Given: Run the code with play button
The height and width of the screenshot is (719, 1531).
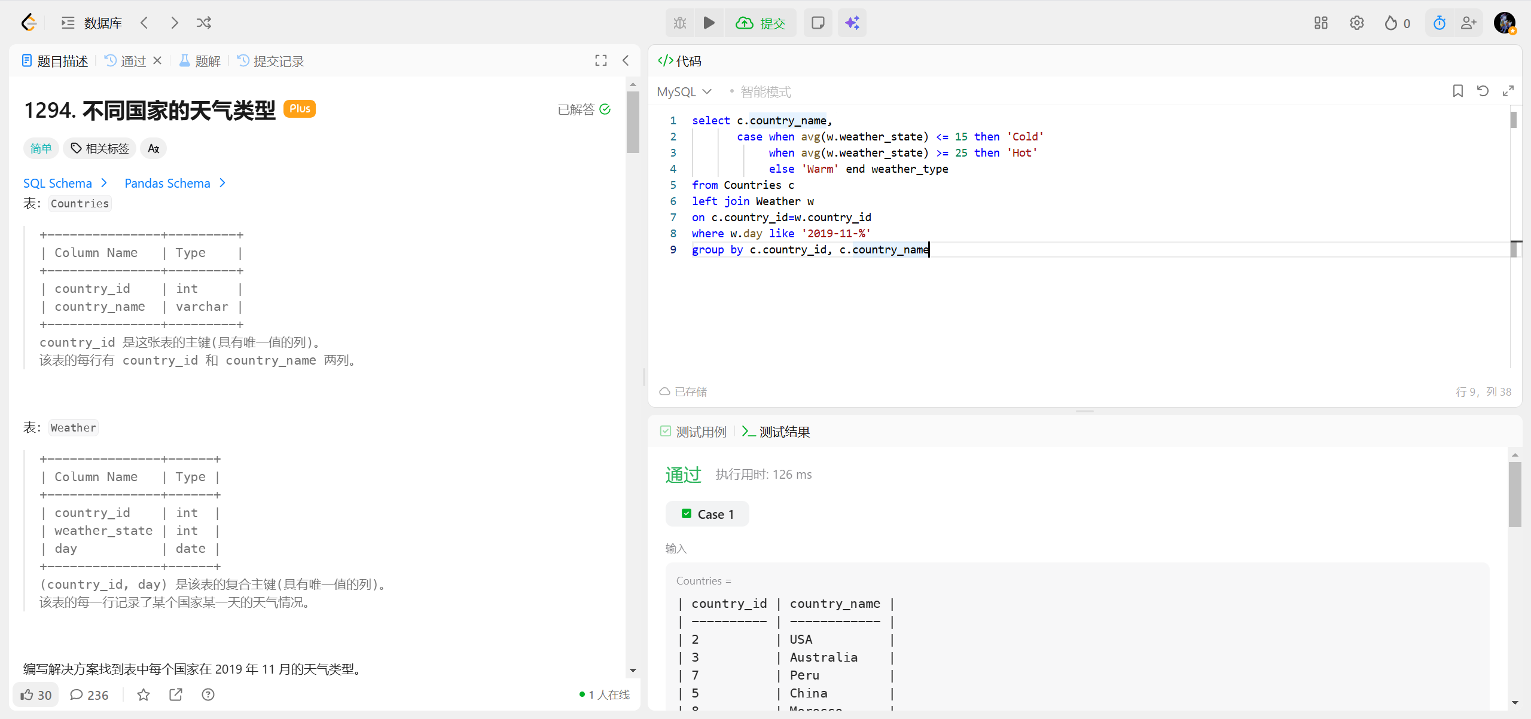Looking at the screenshot, I should click(709, 23).
